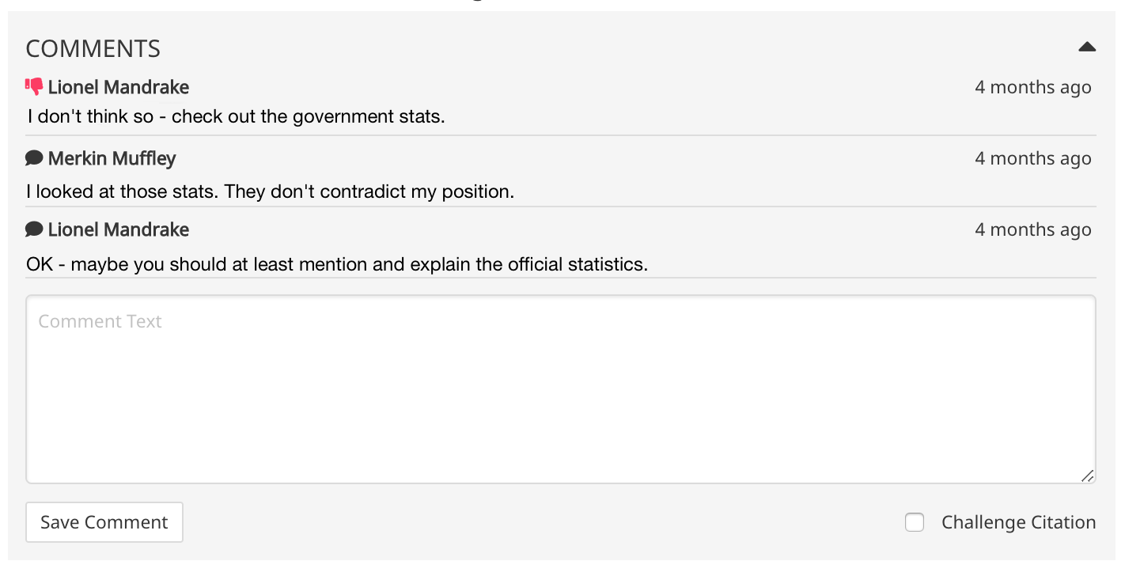The height and width of the screenshot is (576, 1125).
Task: Click the Save Comment button
Action: pyautogui.click(x=104, y=522)
